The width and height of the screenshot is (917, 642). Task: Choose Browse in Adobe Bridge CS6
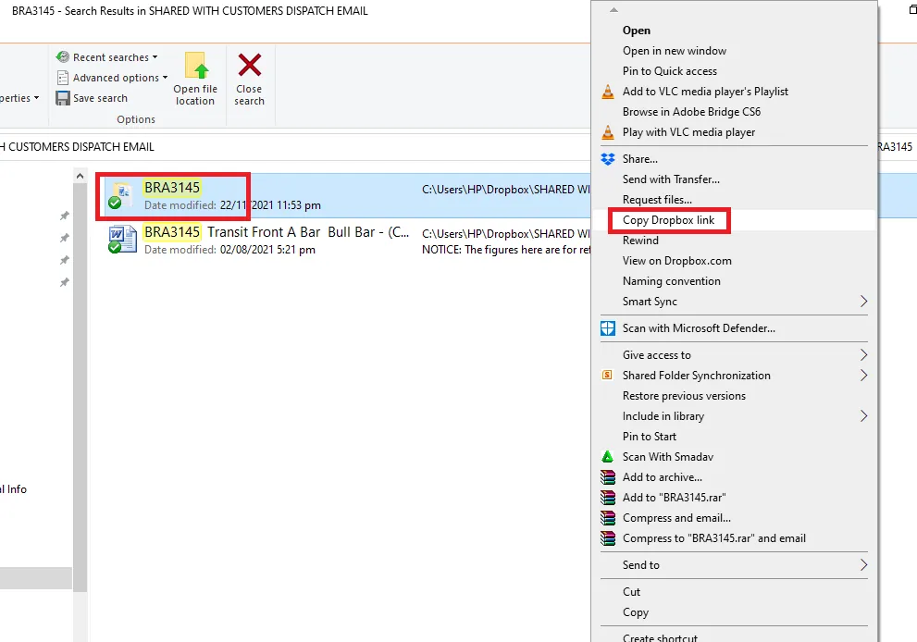[691, 112]
